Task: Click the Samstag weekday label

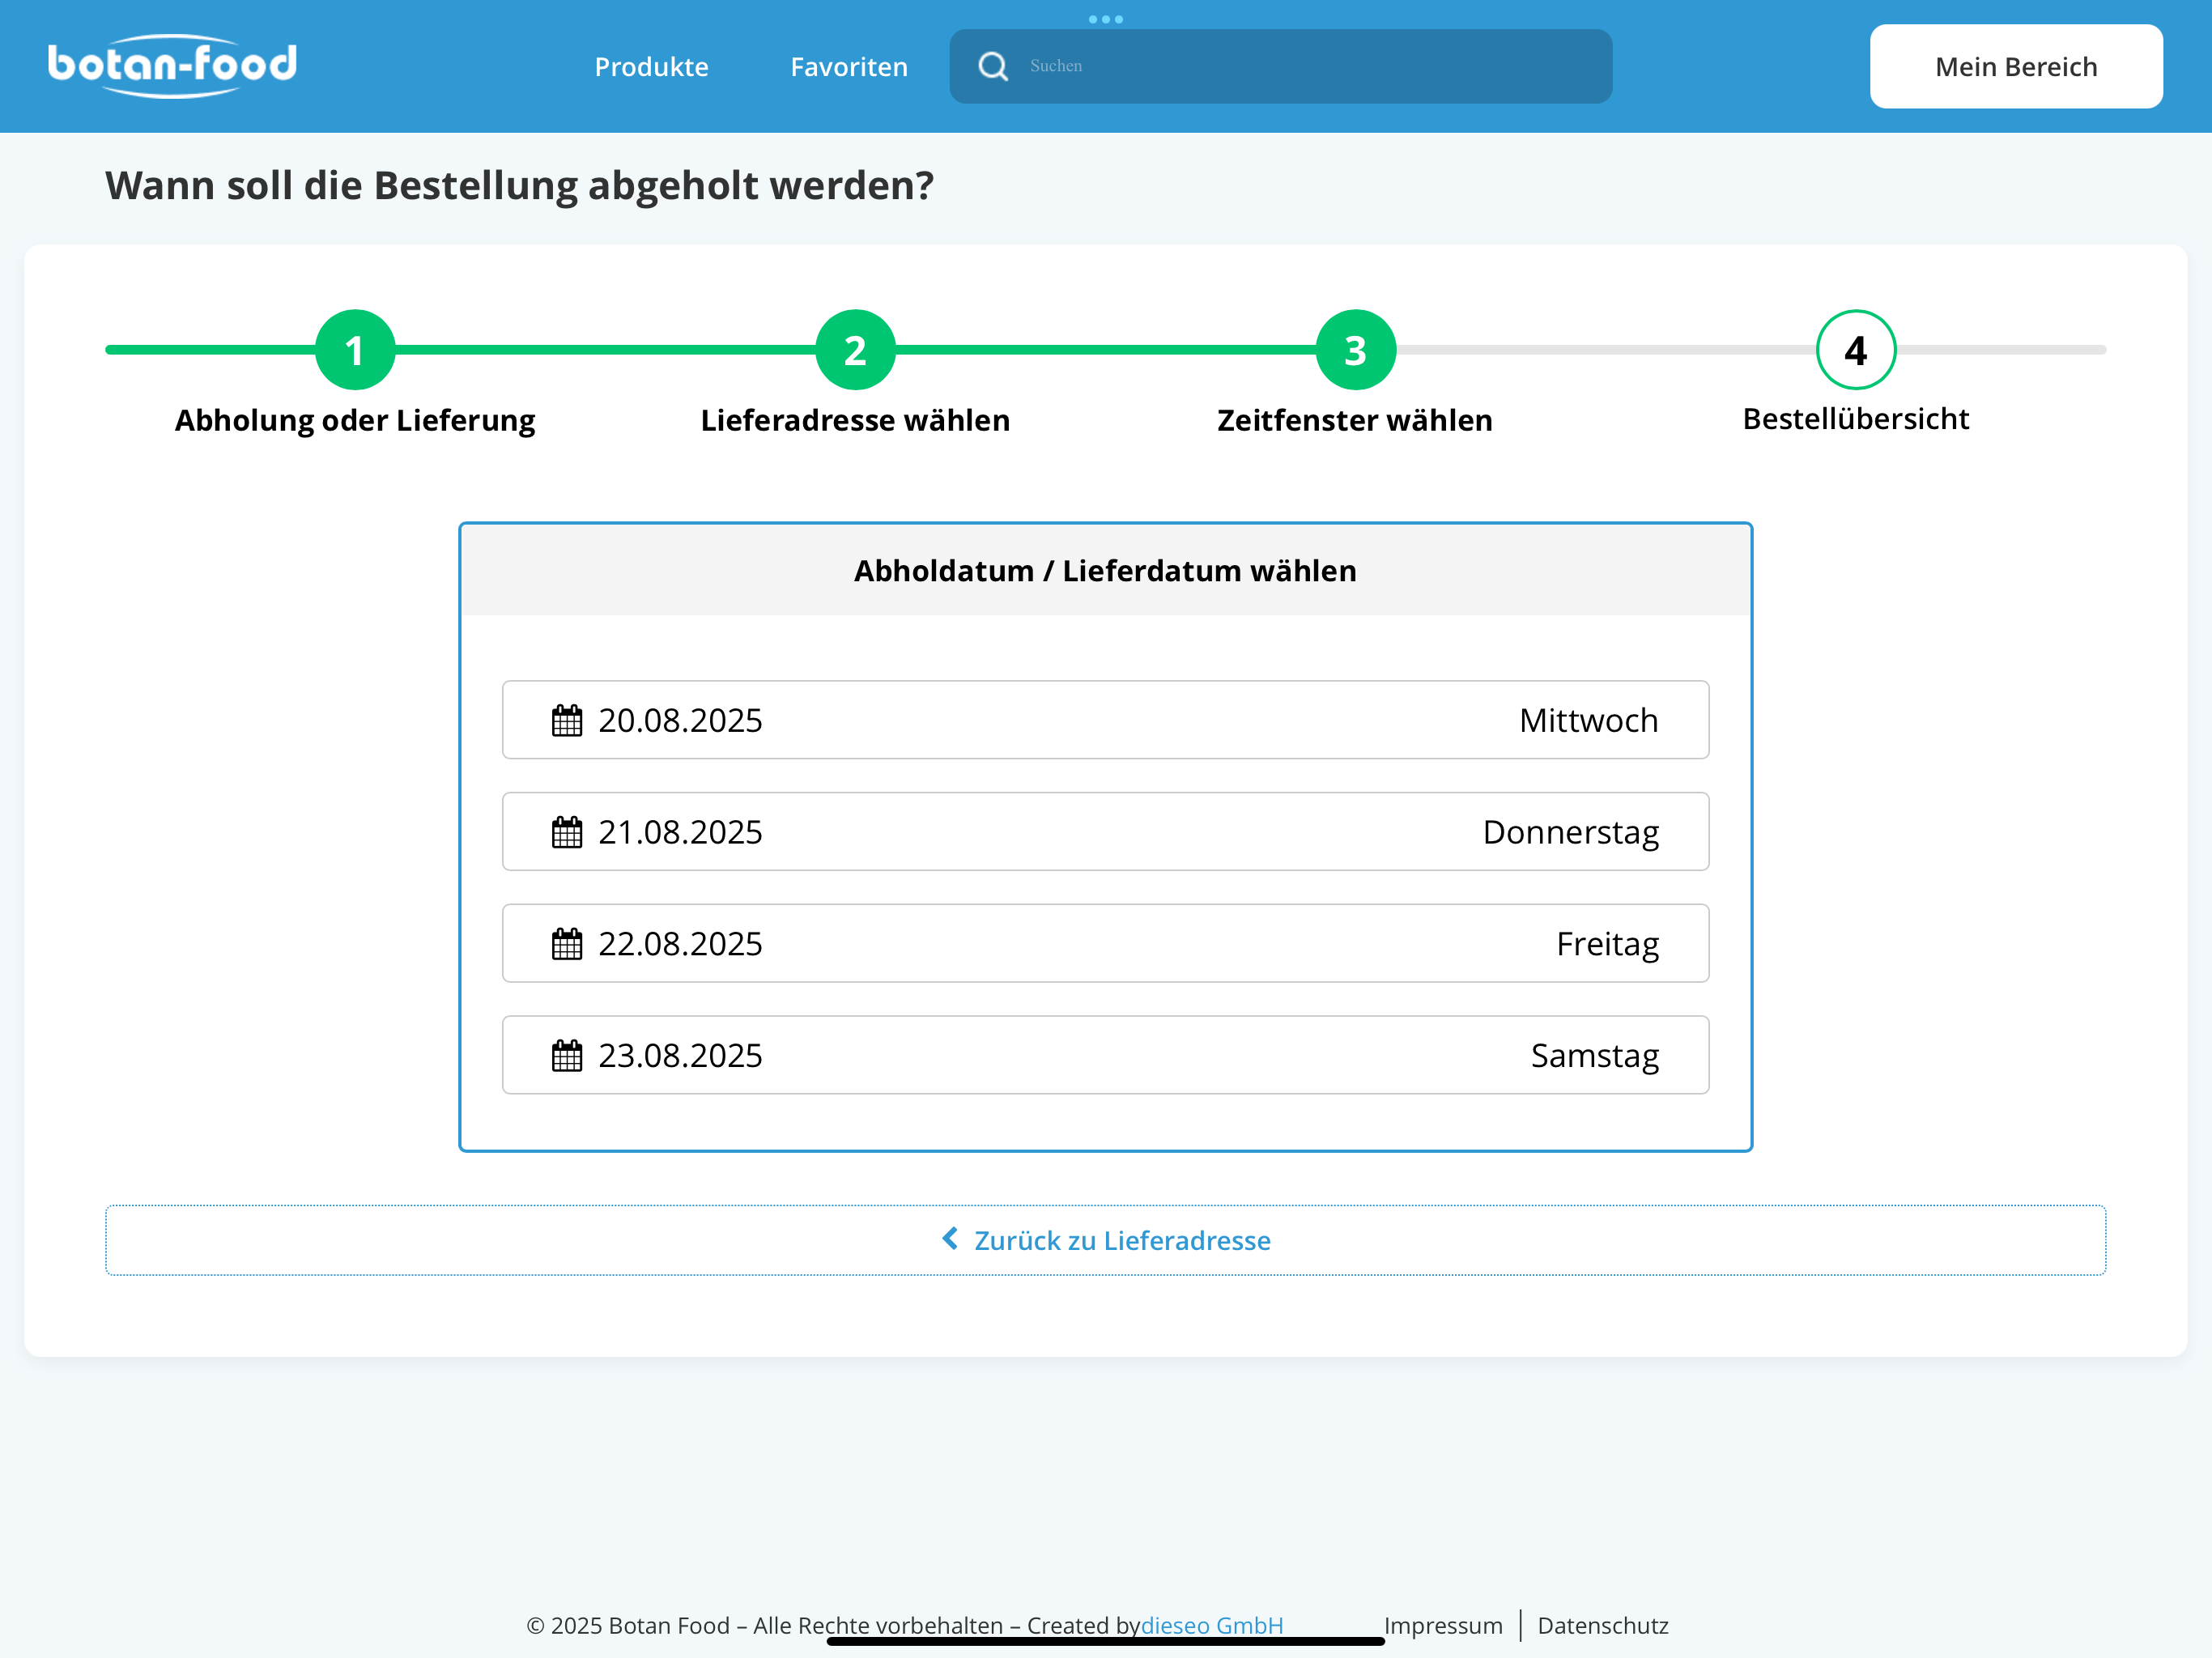Action: pos(1595,1056)
